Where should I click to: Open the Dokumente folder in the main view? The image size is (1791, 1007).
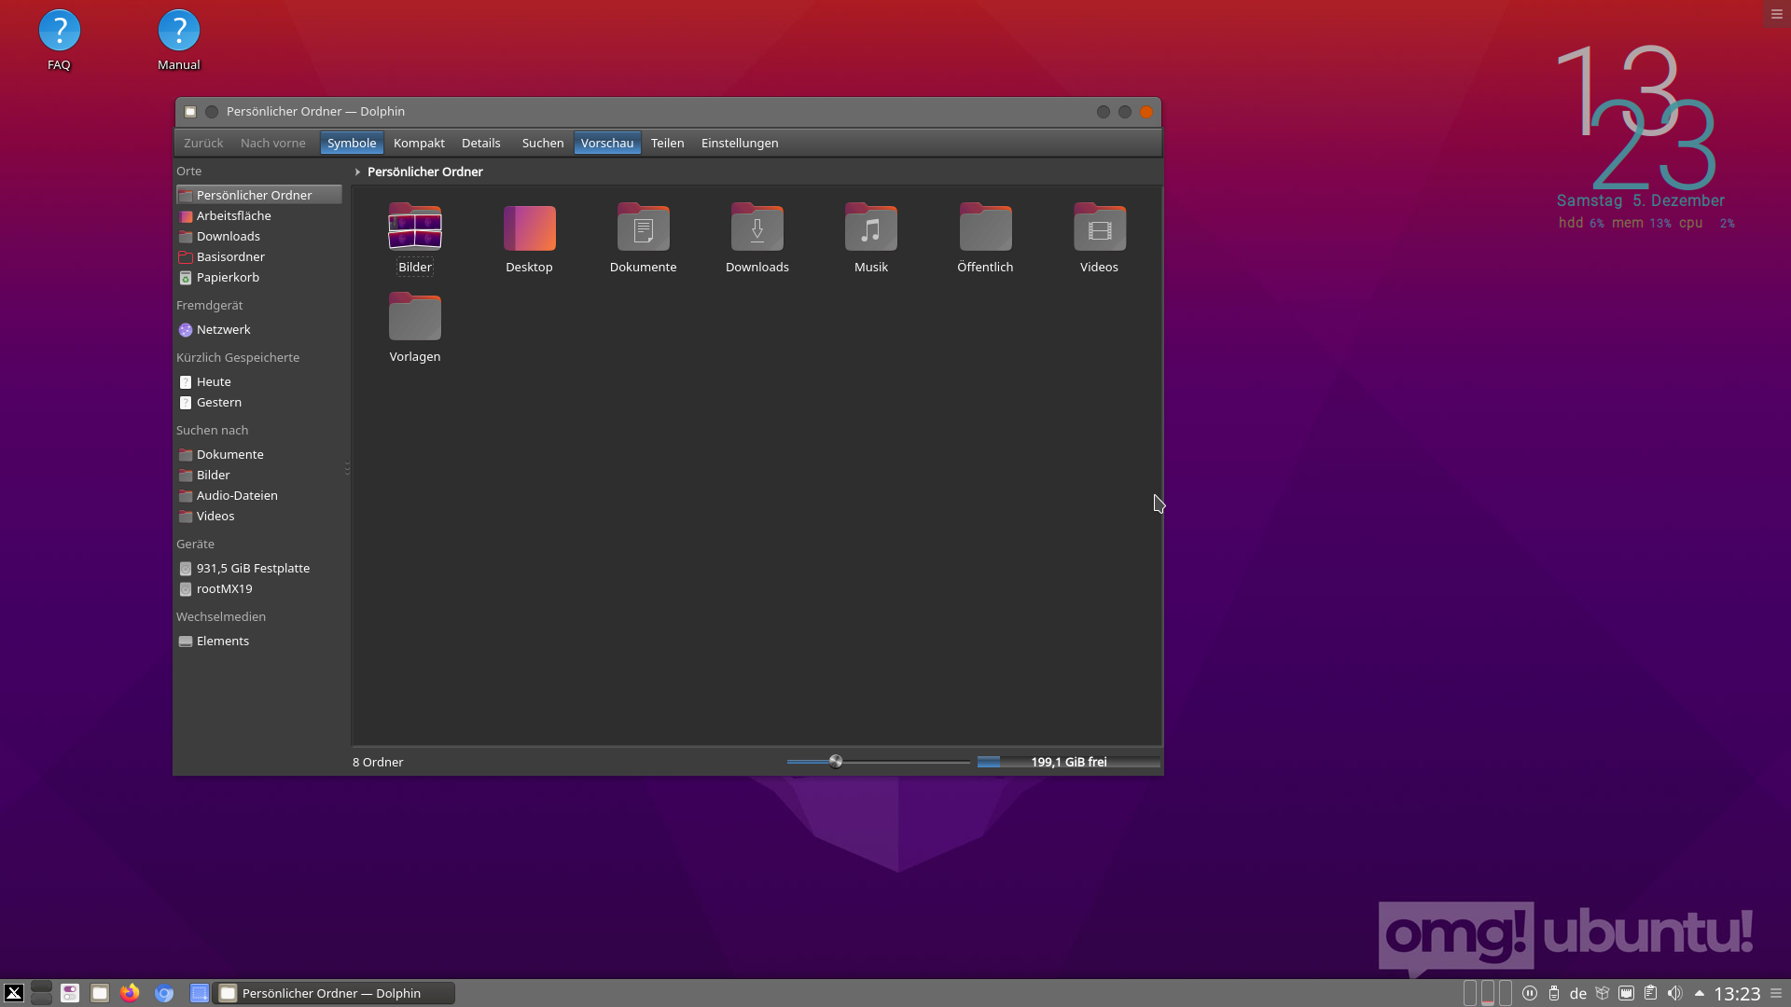pyautogui.click(x=643, y=228)
